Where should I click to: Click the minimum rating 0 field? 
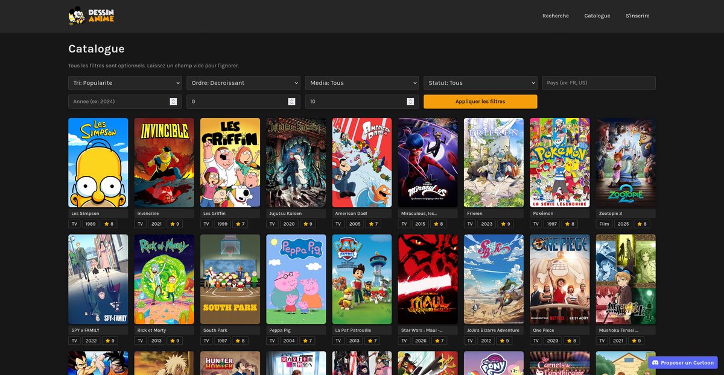[243, 102]
